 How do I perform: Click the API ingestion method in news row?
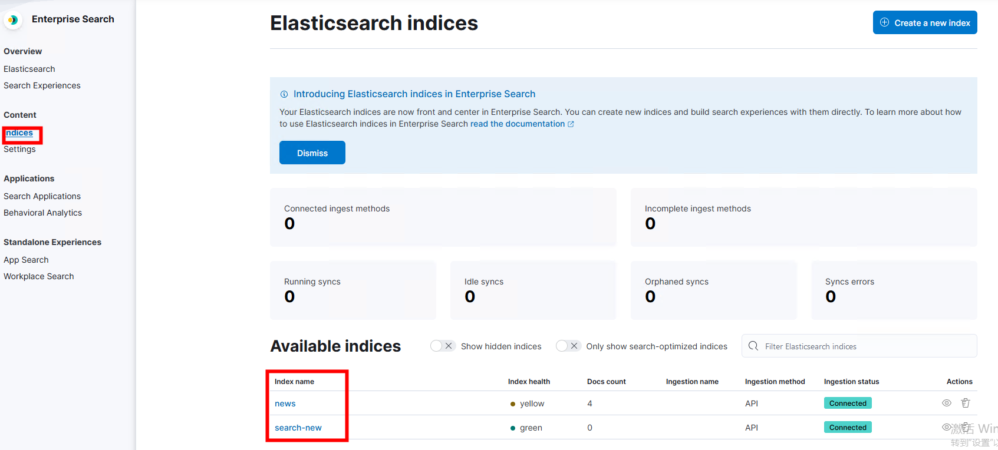tap(752, 403)
